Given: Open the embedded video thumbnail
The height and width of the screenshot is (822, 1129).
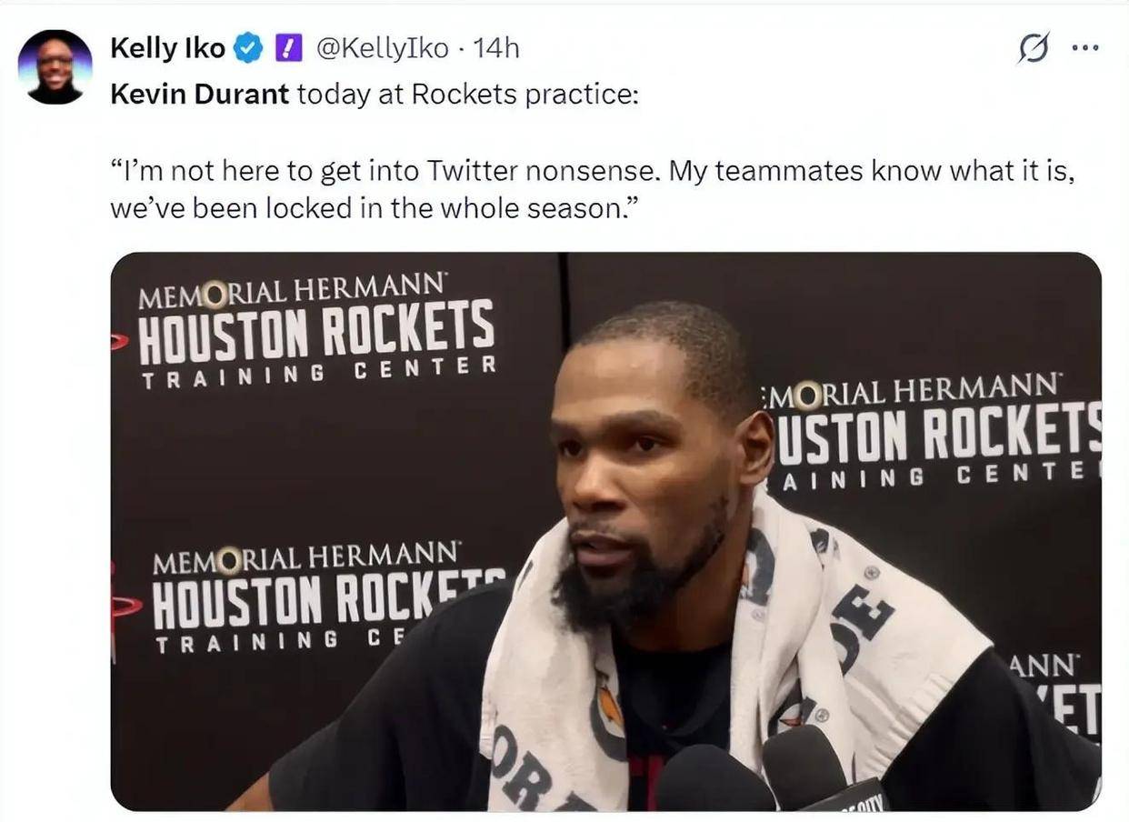Looking at the screenshot, I should (x=605, y=531).
